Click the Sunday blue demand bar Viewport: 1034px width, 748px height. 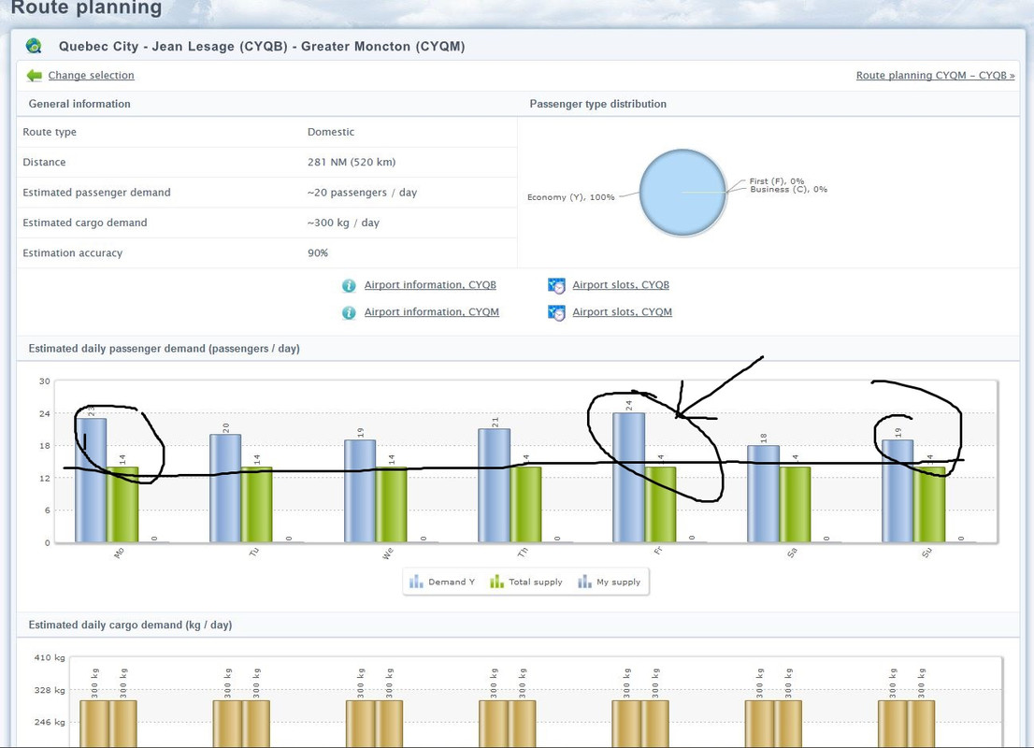(898, 492)
